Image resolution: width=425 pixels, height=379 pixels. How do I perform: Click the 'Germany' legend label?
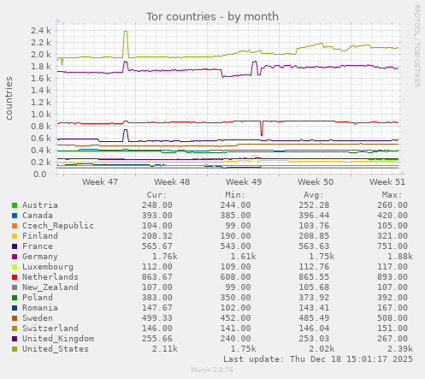point(40,257)
